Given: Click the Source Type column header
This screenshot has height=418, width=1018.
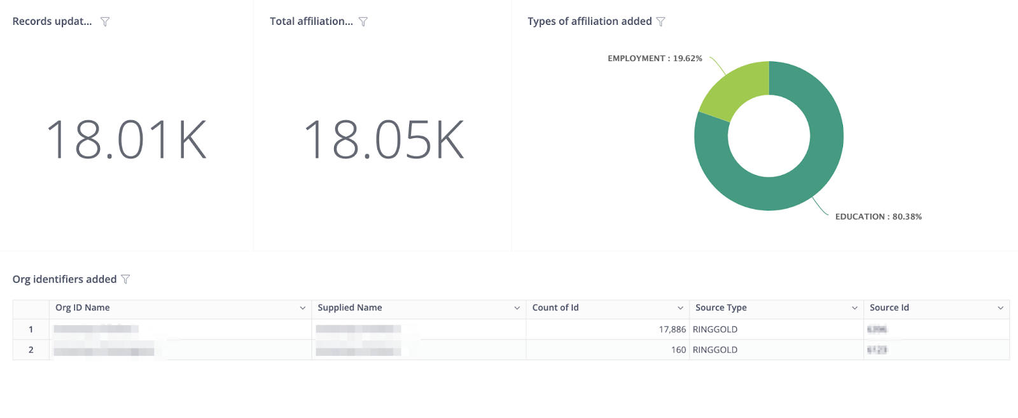Looking at the screenshot, I should (721, 308).
